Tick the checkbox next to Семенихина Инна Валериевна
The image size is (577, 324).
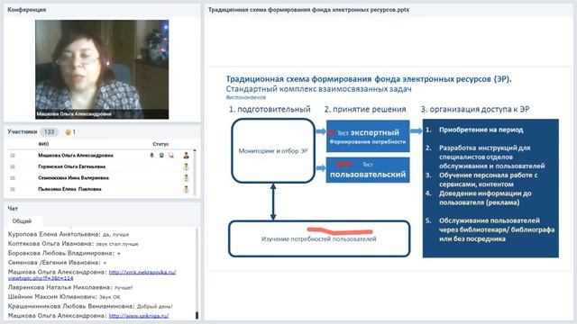tap(13, 178)
